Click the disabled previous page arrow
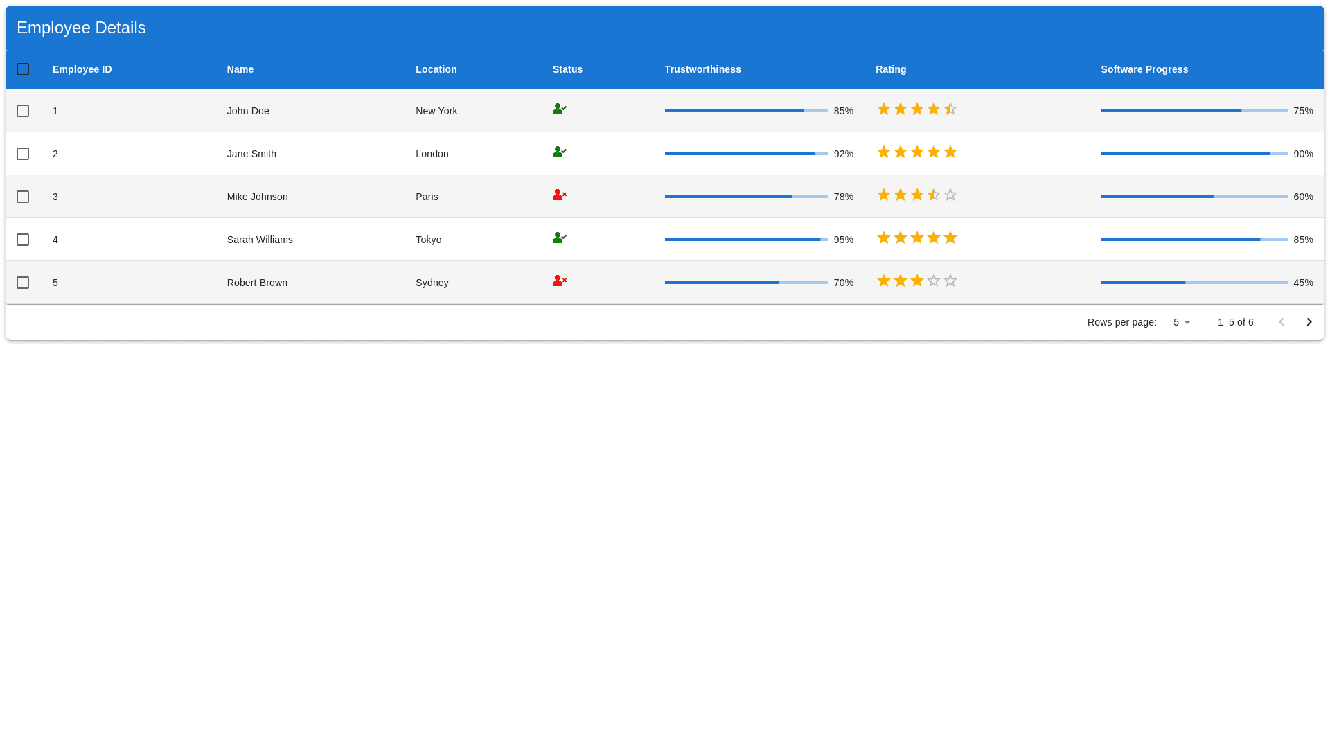Screen dimensions: 1330x748 coord(1281,322)
